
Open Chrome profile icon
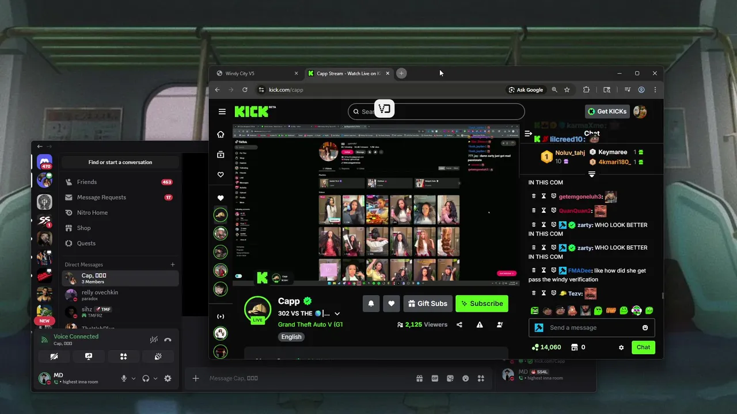click(x=641, y=90)
